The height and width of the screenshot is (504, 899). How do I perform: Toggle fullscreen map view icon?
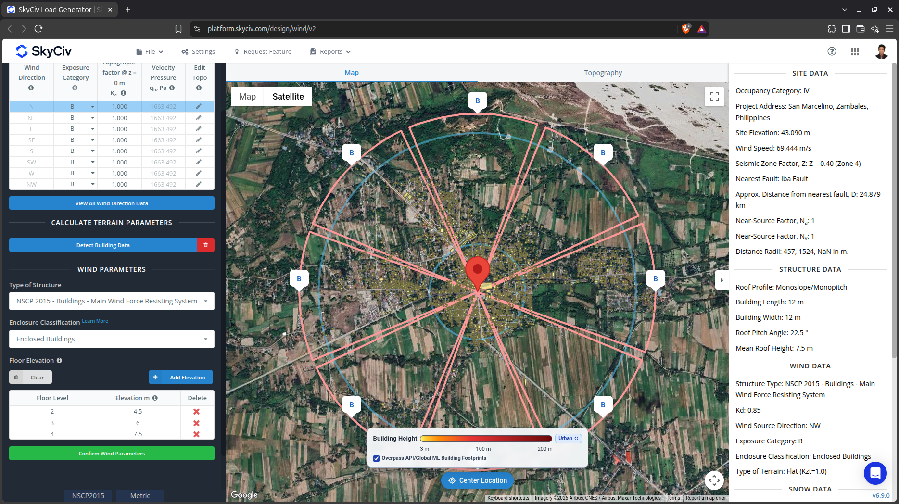coord(714,97)
